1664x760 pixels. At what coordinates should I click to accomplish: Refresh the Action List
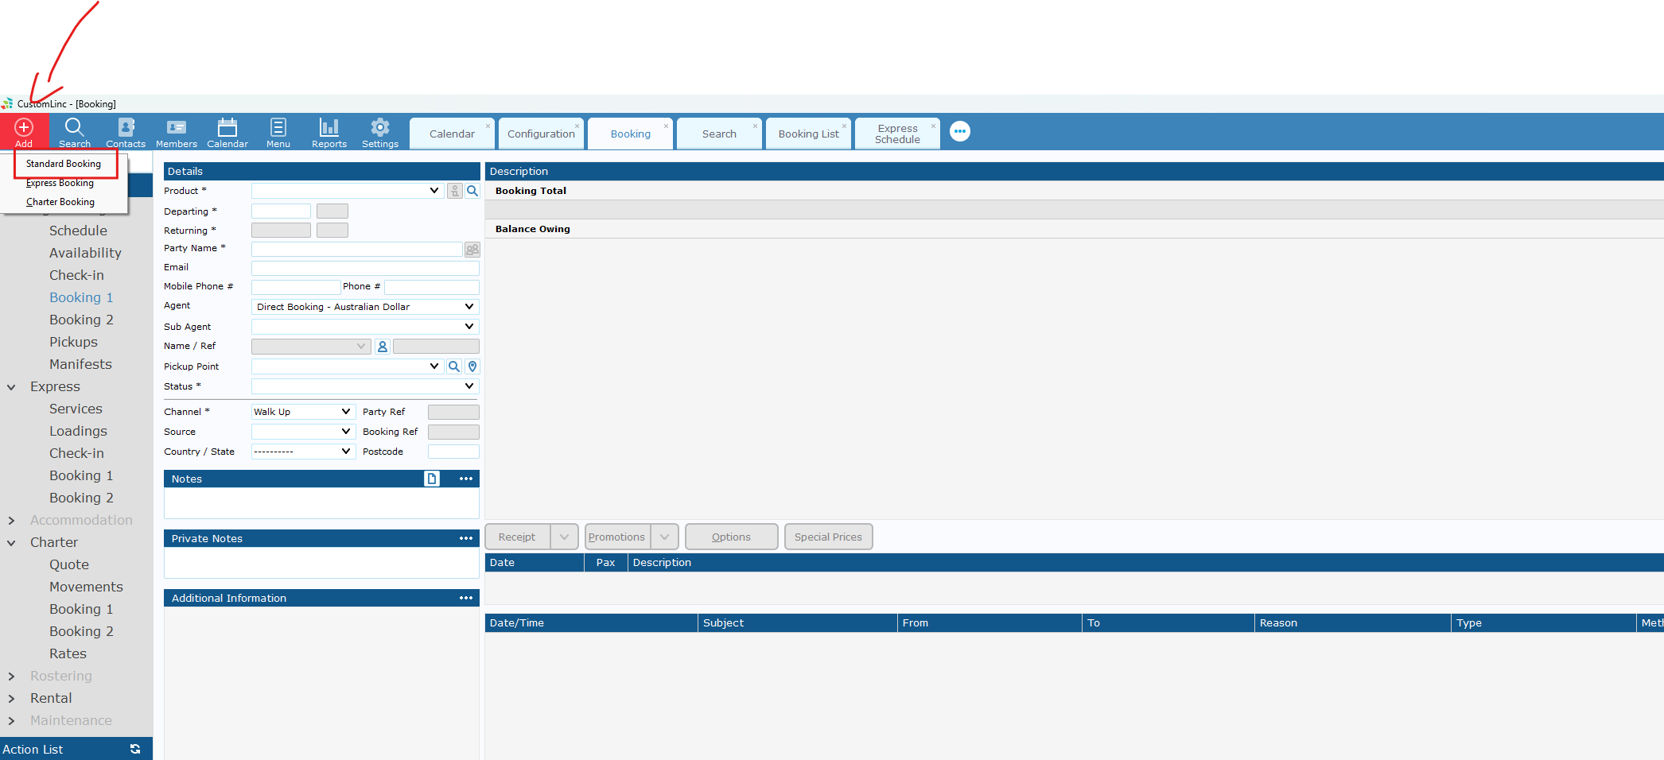(x=135, y=749)
